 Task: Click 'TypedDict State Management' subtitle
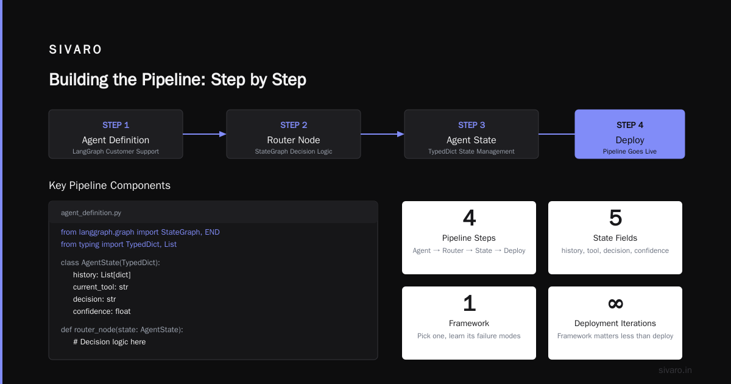(x=471, y=151)
